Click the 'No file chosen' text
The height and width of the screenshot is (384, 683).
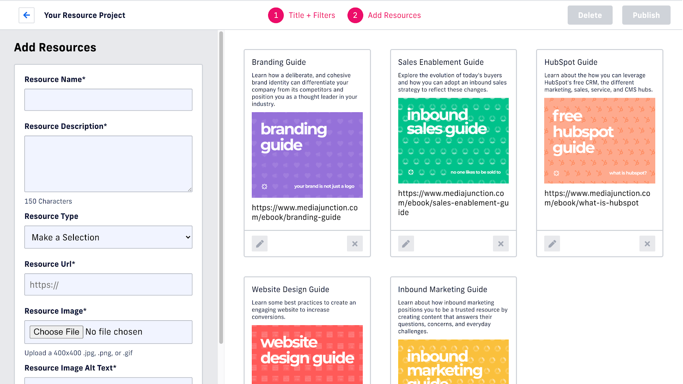pos(114,332)
